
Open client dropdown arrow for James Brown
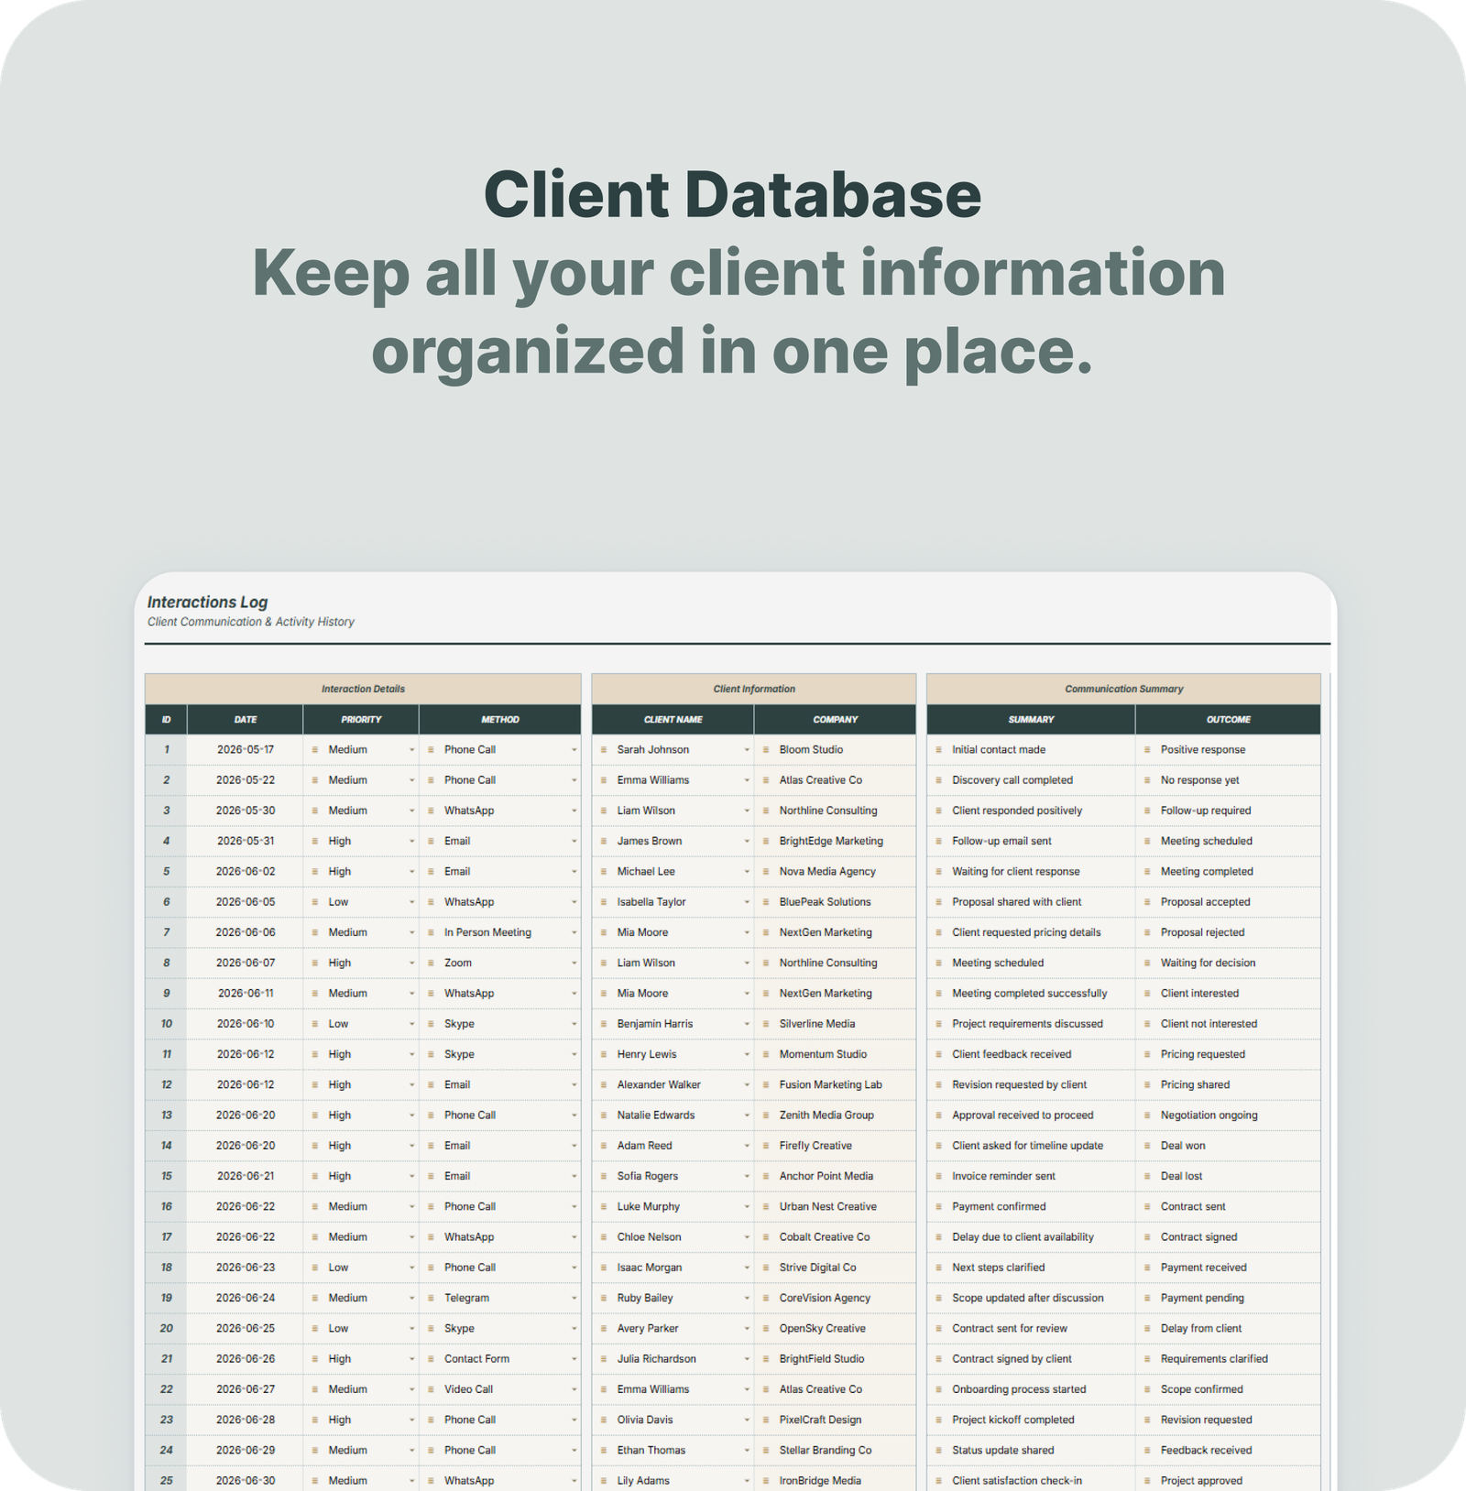pyautogui.click(x=747, y=842)
